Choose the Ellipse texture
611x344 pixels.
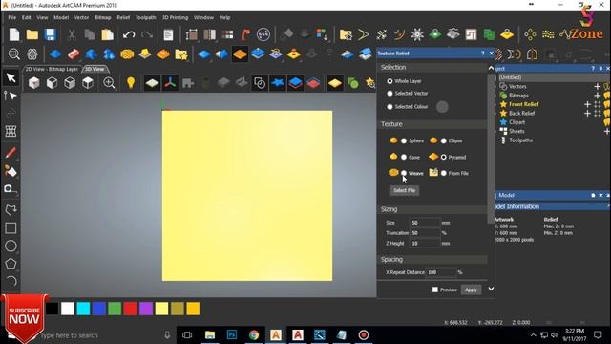(443, 140)
